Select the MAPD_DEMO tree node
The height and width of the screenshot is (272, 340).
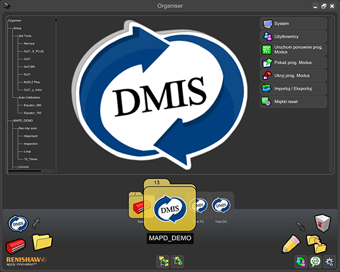(23, 121)
